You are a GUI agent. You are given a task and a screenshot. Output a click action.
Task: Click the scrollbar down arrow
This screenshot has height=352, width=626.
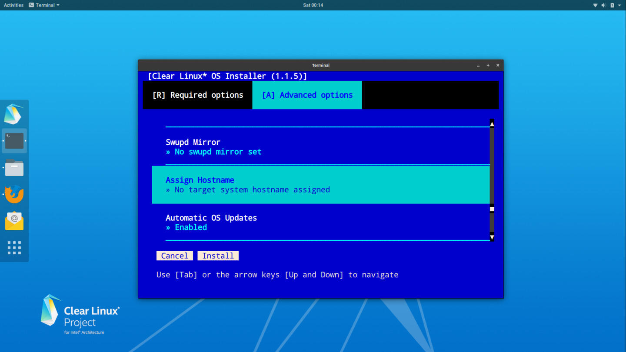point(492,237)
